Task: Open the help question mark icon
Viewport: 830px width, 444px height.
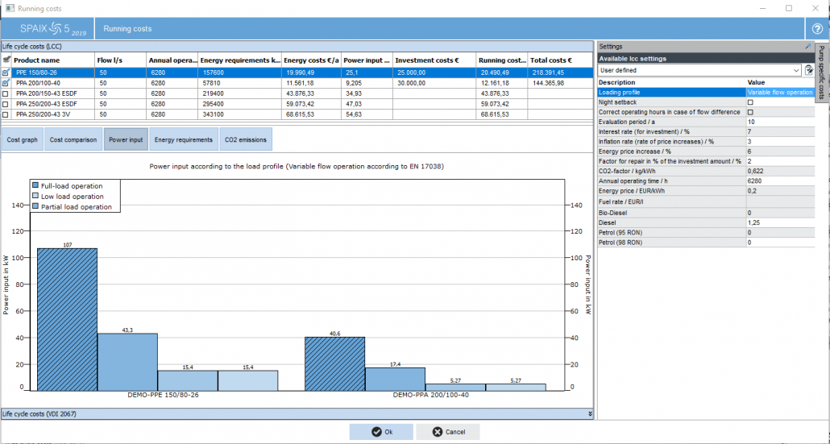Action: 817,28
